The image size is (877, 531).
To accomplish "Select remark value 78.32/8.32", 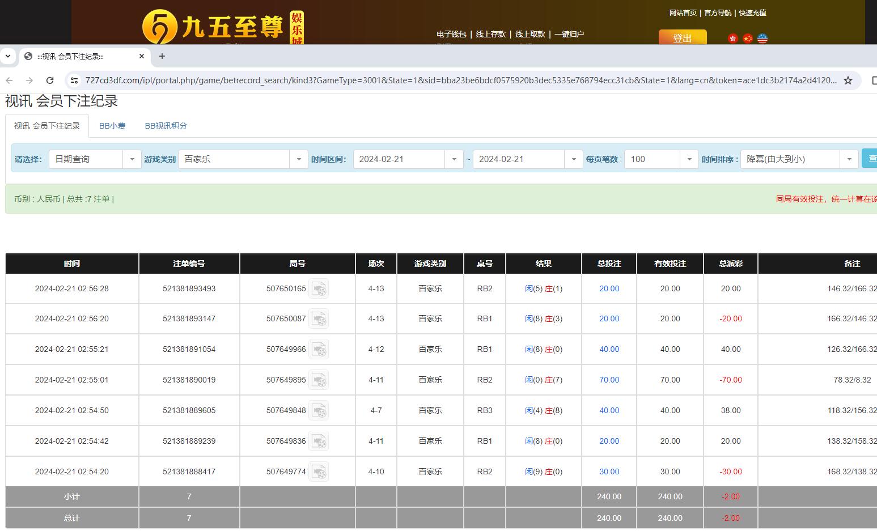I will click(x=852, y=380).
